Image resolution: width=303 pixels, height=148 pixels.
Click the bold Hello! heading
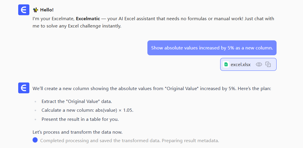pyautogui.click(x=47, y=10)
